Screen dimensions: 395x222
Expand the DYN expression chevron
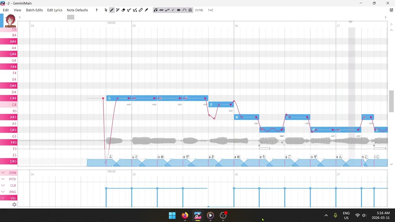[3, 173]
